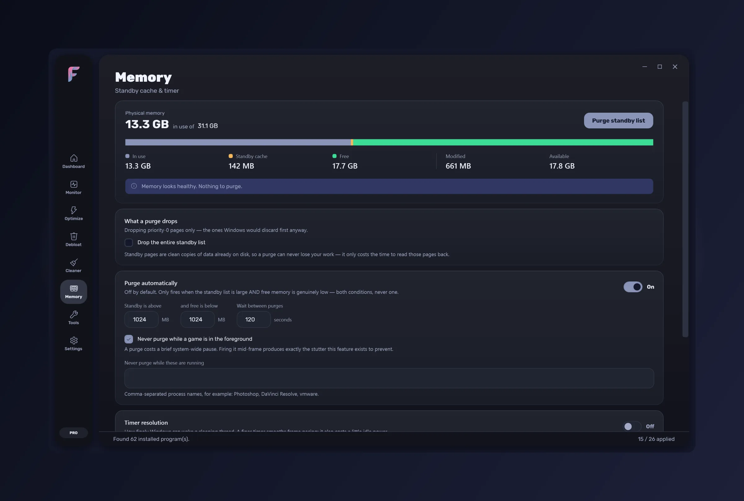This screenshot has height=501, width=744.
Task: Click the Memory page heading
Action: tap(143, 77)
